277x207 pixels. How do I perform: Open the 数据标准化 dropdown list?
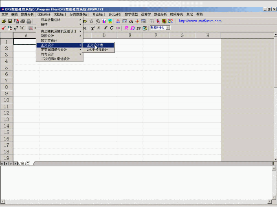[168, 28]
